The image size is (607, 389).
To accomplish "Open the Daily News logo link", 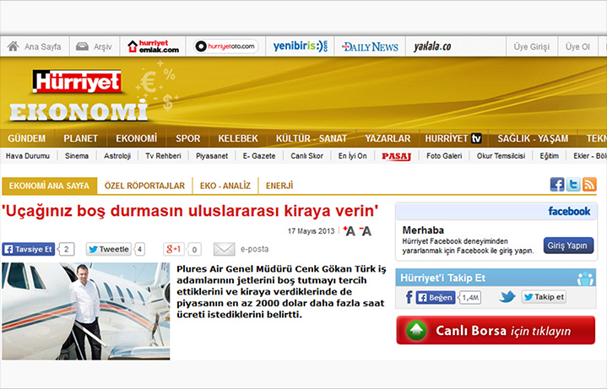I will point(370,47).
